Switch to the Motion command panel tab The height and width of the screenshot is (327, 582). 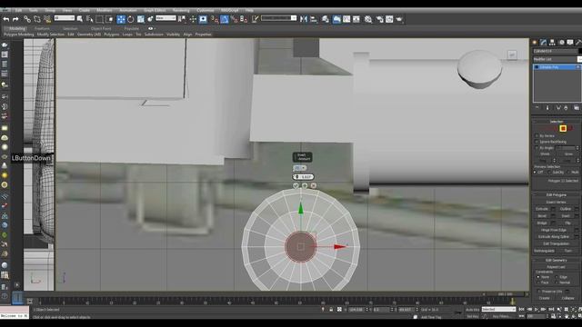click(x=562, y=43)
